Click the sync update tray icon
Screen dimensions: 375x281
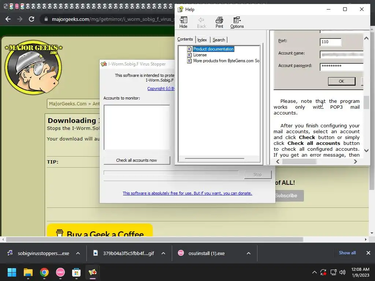pyautogui.click(x=323, y=272)
